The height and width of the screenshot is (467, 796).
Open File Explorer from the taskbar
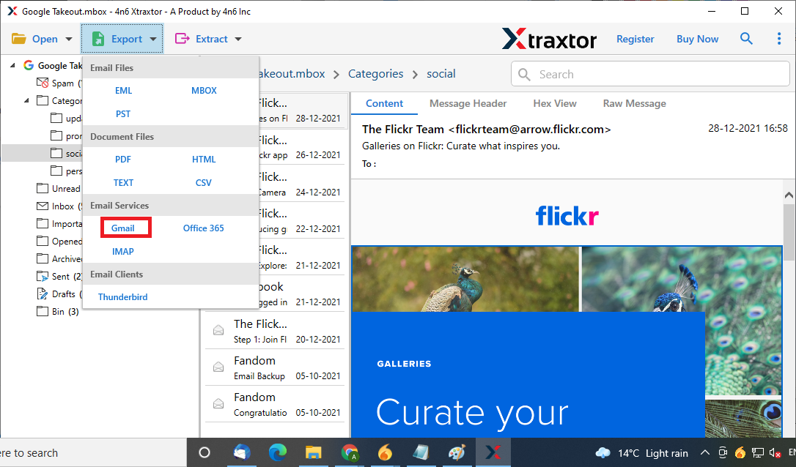tap(314, 452)
